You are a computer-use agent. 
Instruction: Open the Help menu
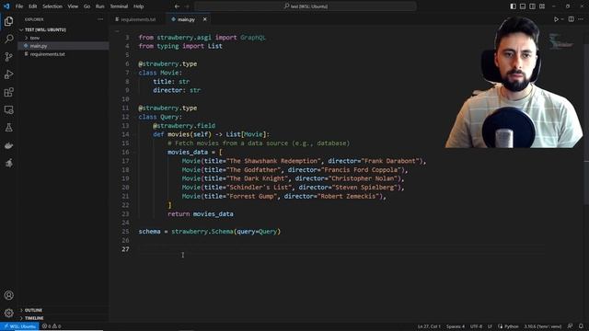click(138, 6)
